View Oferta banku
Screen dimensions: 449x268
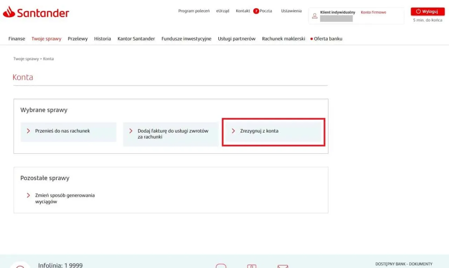[328, 39]
